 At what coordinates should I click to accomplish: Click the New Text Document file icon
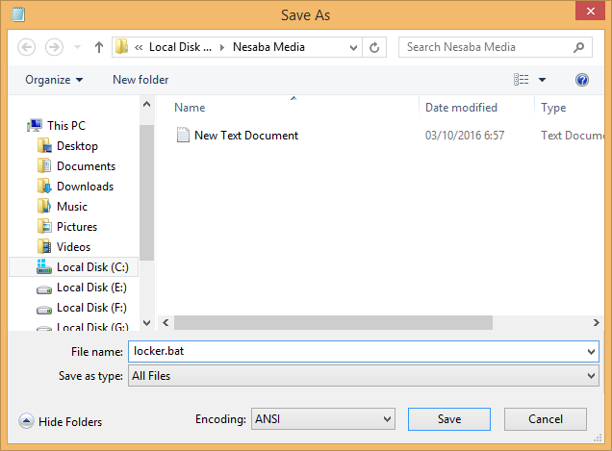pos(183,135)
